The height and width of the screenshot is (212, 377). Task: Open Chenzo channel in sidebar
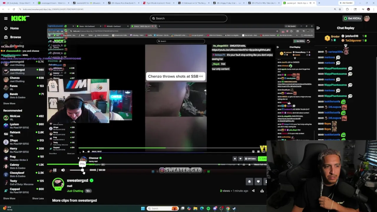point(24,79)
